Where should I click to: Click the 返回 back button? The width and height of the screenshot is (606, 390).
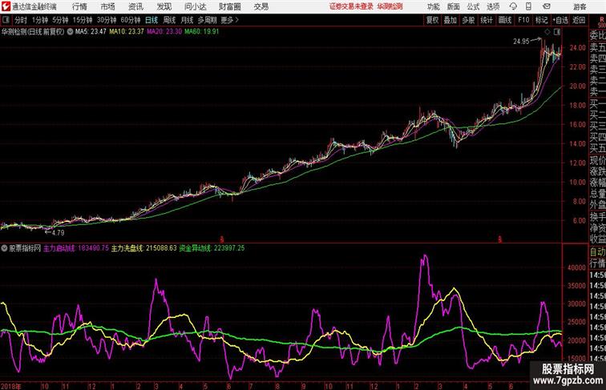[x=579, y=20]
